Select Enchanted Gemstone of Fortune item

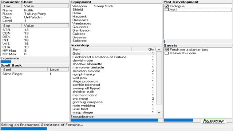coord(113,57)
